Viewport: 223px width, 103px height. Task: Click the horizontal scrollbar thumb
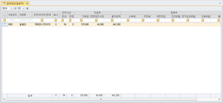pyautogui.click(x=101, y=99)
